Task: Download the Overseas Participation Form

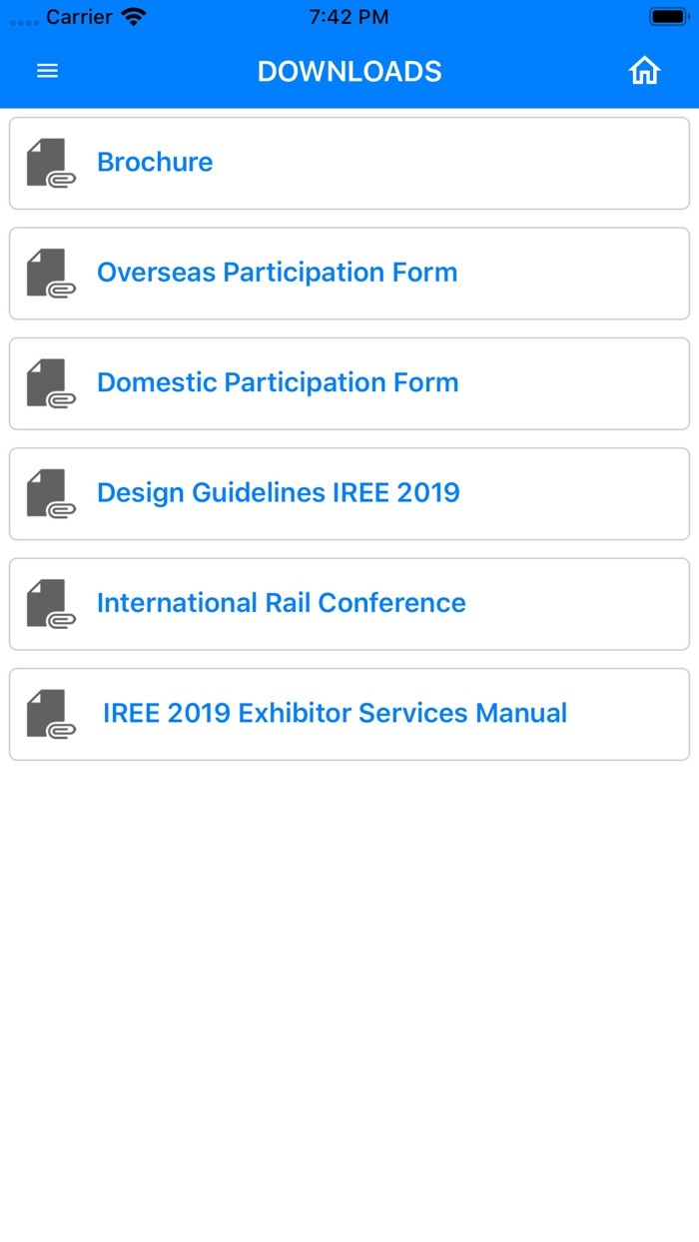Action: [x=277, y=273]
